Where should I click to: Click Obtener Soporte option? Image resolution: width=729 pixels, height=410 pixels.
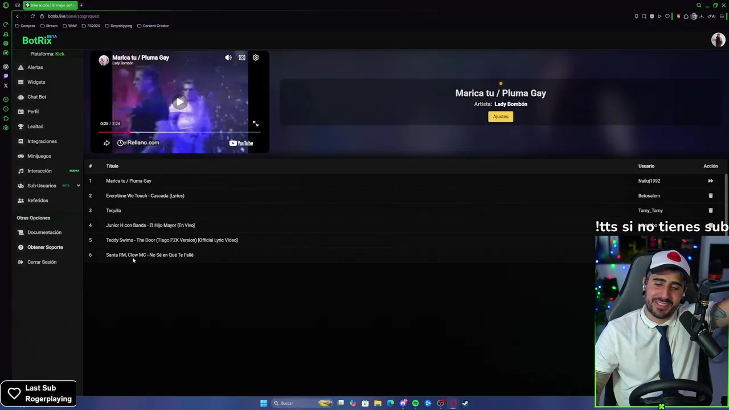45,247
